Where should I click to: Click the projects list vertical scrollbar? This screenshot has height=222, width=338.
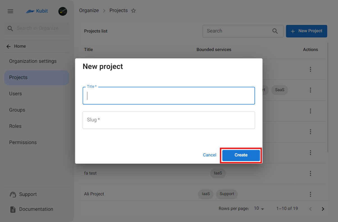point(328,98)
